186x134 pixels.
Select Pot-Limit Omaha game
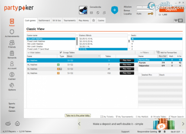point(51,47)
